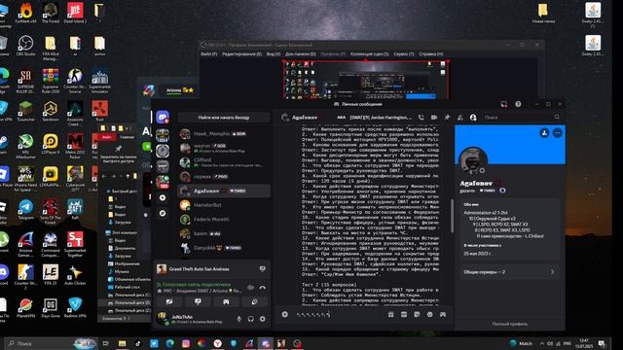This screenshot has height=350, width=623.
Task: Open Clifford direct message
Action: (224, 162)
